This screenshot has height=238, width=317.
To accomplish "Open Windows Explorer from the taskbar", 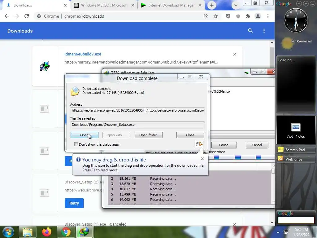I will pyautogui.click(x=28, y=232).
